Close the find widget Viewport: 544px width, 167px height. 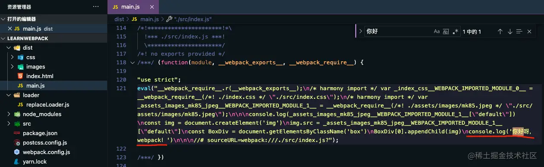pos(529,32)
